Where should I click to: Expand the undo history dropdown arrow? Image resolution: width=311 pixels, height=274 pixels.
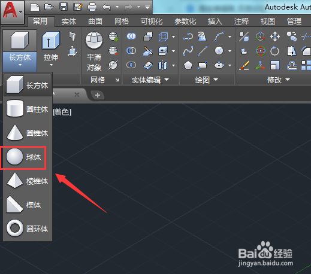(x=117, y=7)
